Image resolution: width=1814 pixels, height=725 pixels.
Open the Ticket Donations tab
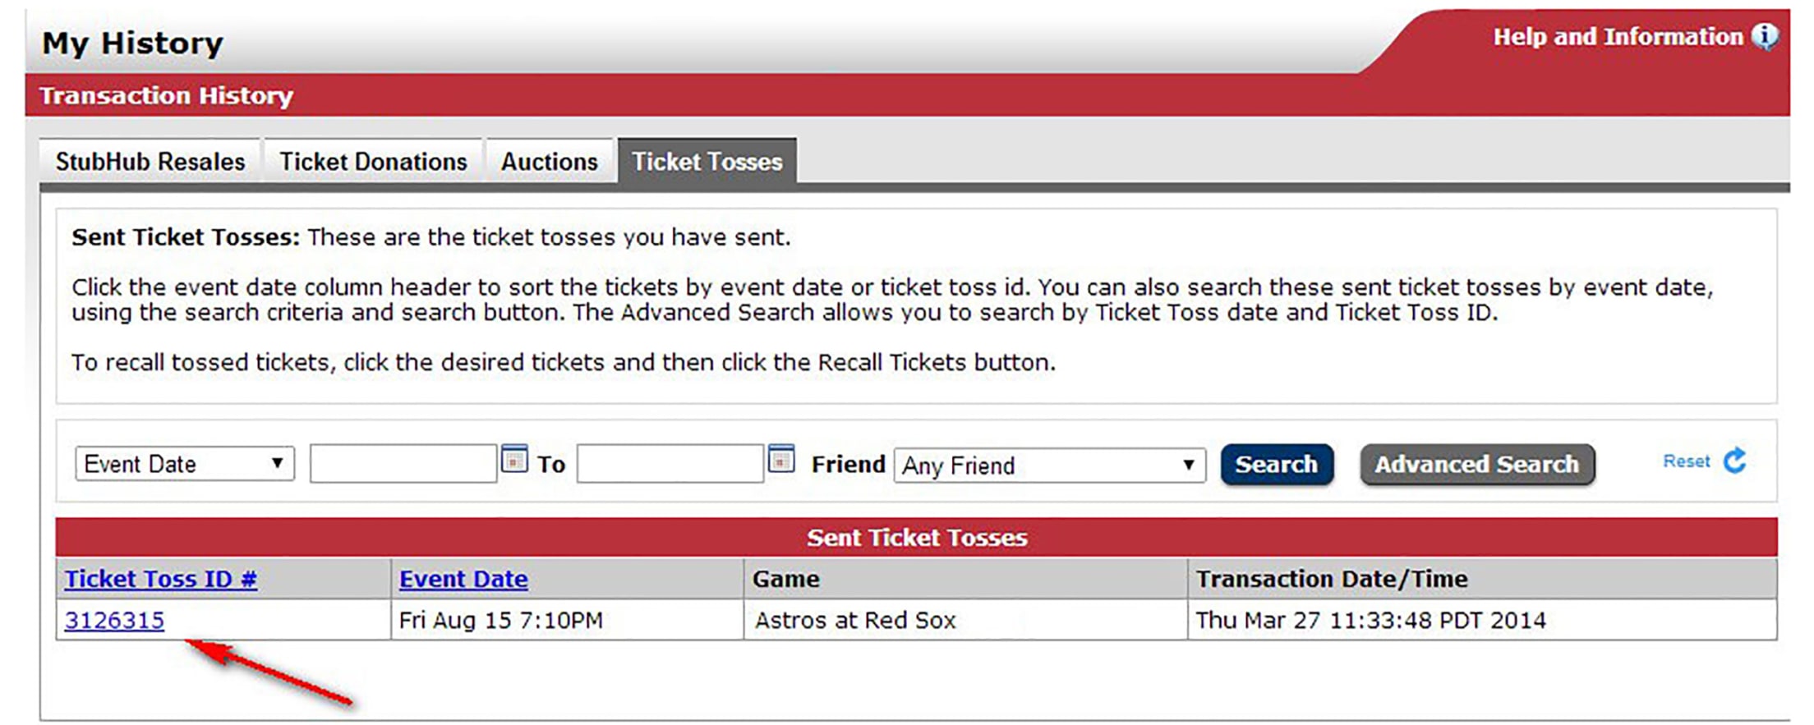coord(373,162)
